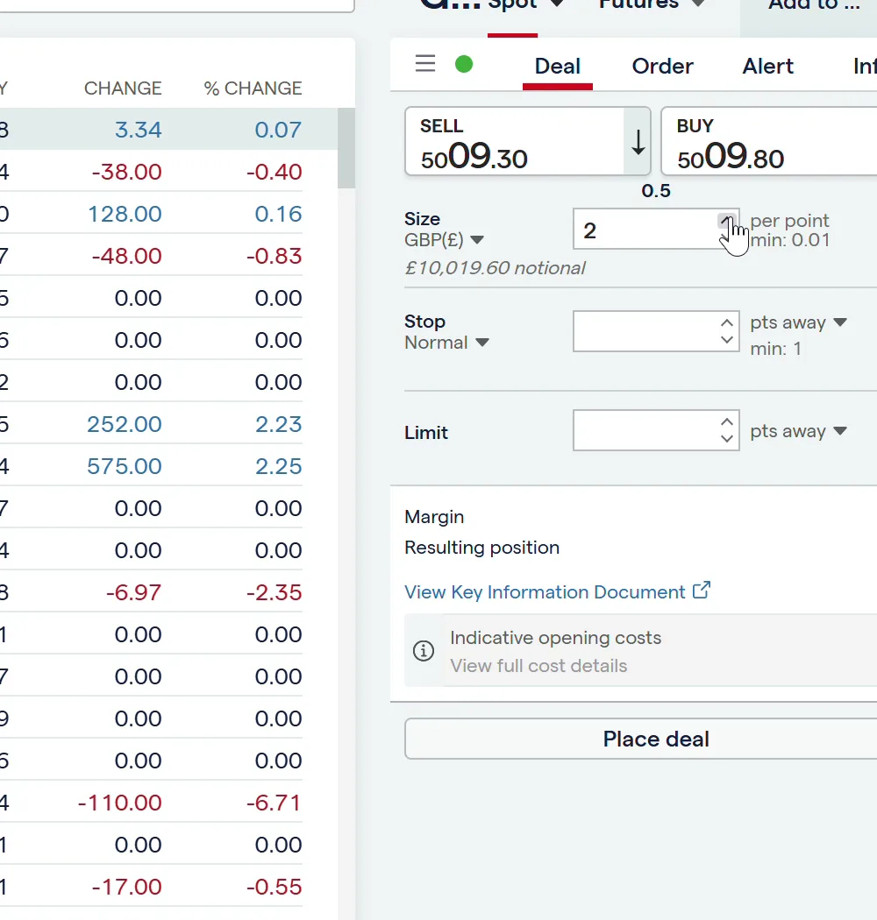Open View full cost details
This screenshot has height=920, width=877.
tap(538, 666)
